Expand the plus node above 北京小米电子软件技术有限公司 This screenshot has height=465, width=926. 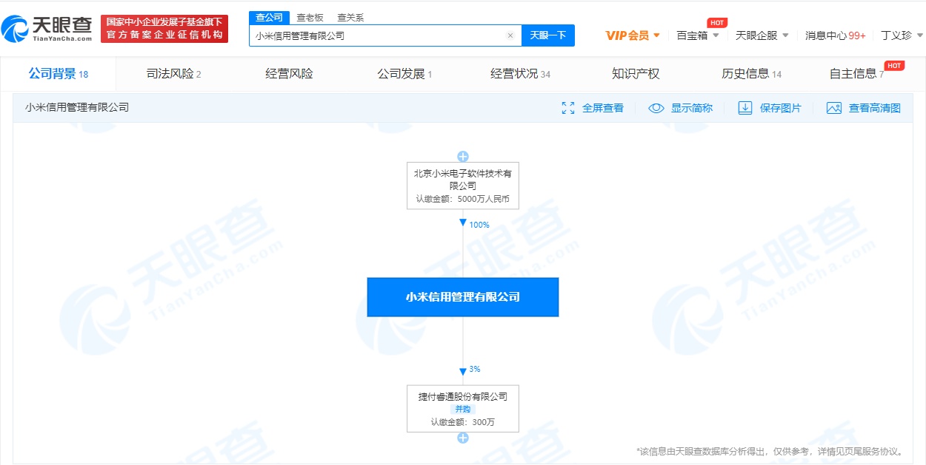(463, 156)
